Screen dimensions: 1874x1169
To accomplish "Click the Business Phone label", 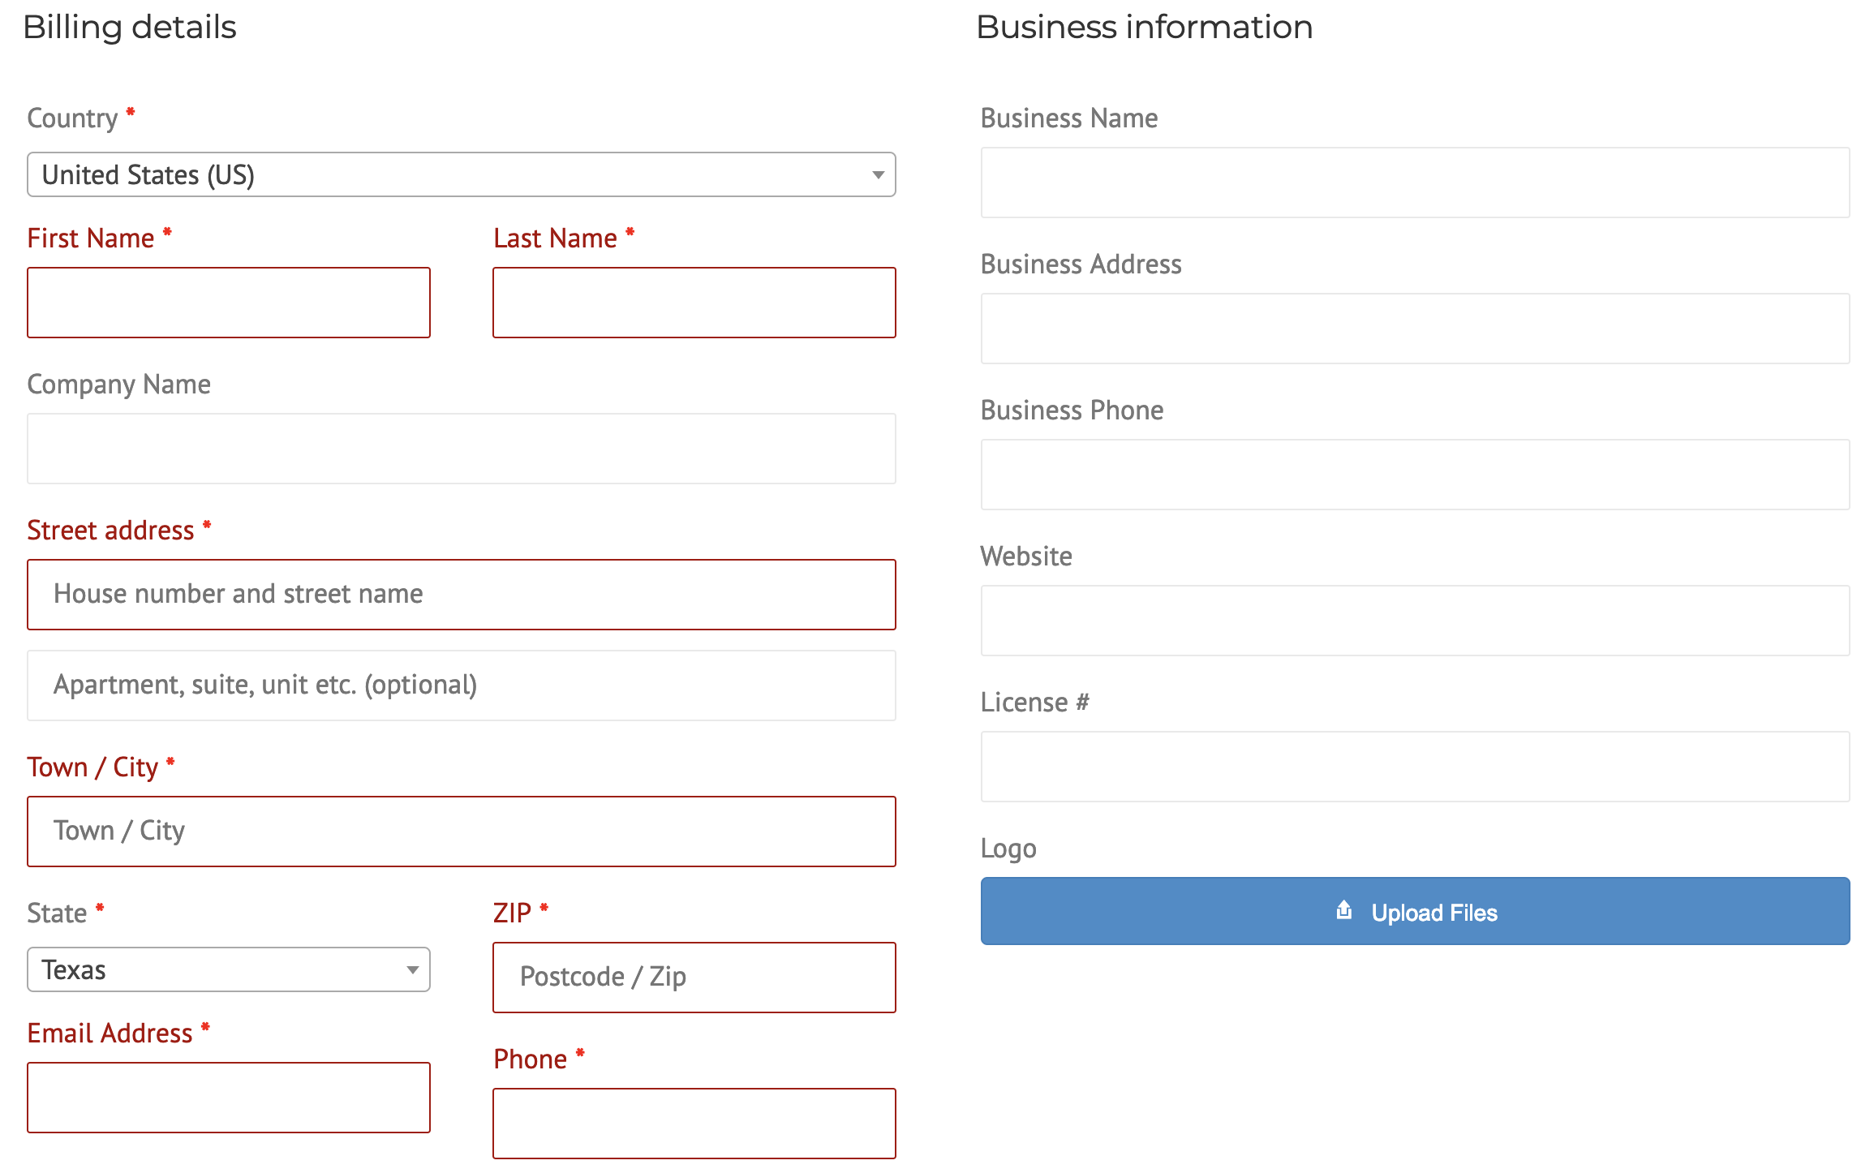I will click(x=1072, y=410).
